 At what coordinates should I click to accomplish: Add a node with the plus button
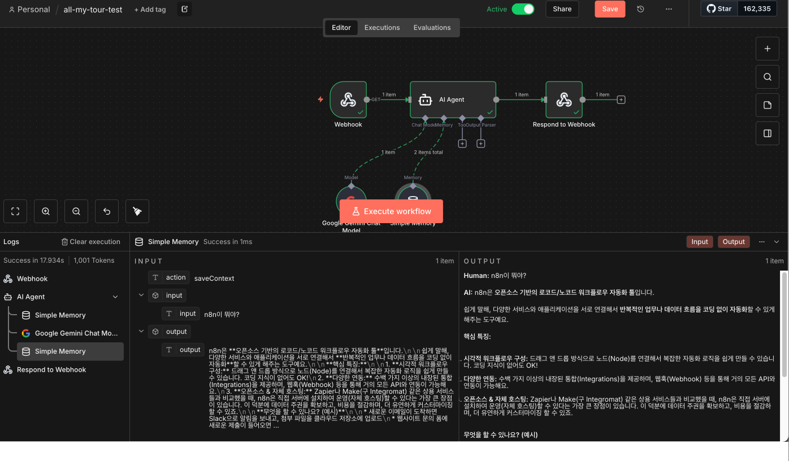coord(768,49)
